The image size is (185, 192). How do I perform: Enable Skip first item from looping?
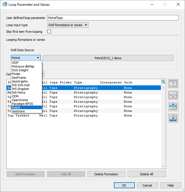pos(49,32)
